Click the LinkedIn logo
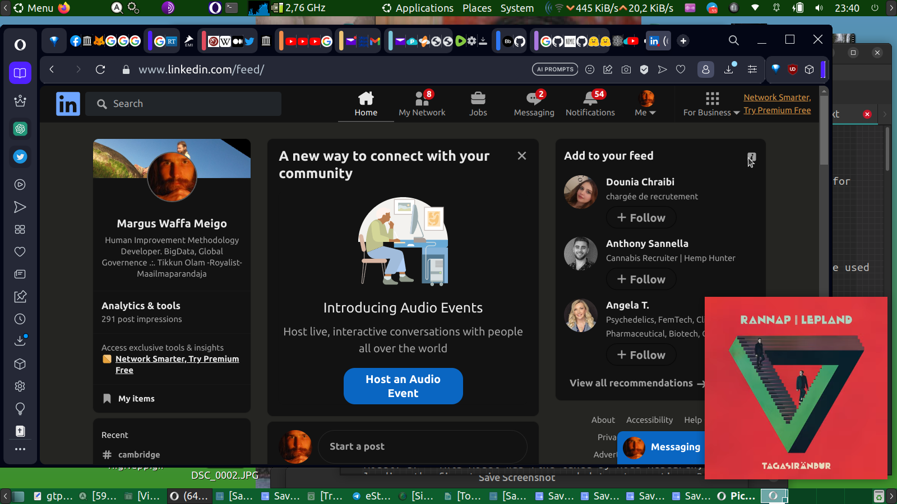Image resolution: width=897 pixels, height=504 pixels. coord(68,104)
